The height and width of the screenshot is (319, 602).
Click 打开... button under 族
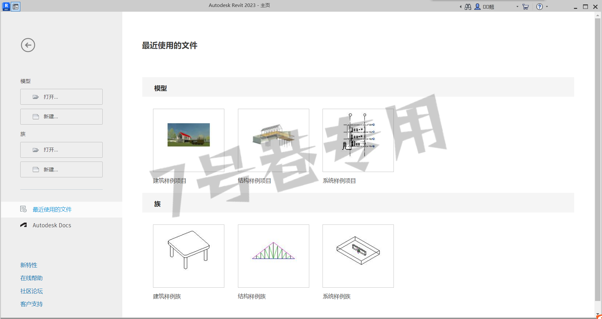pyautogui.click(x=61, y=150)
